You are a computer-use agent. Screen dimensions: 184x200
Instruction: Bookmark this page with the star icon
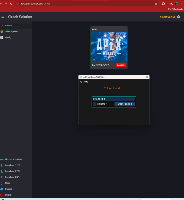156,4
